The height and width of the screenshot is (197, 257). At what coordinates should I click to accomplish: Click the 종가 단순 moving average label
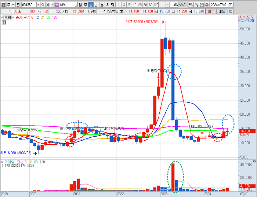coord(23,17)
